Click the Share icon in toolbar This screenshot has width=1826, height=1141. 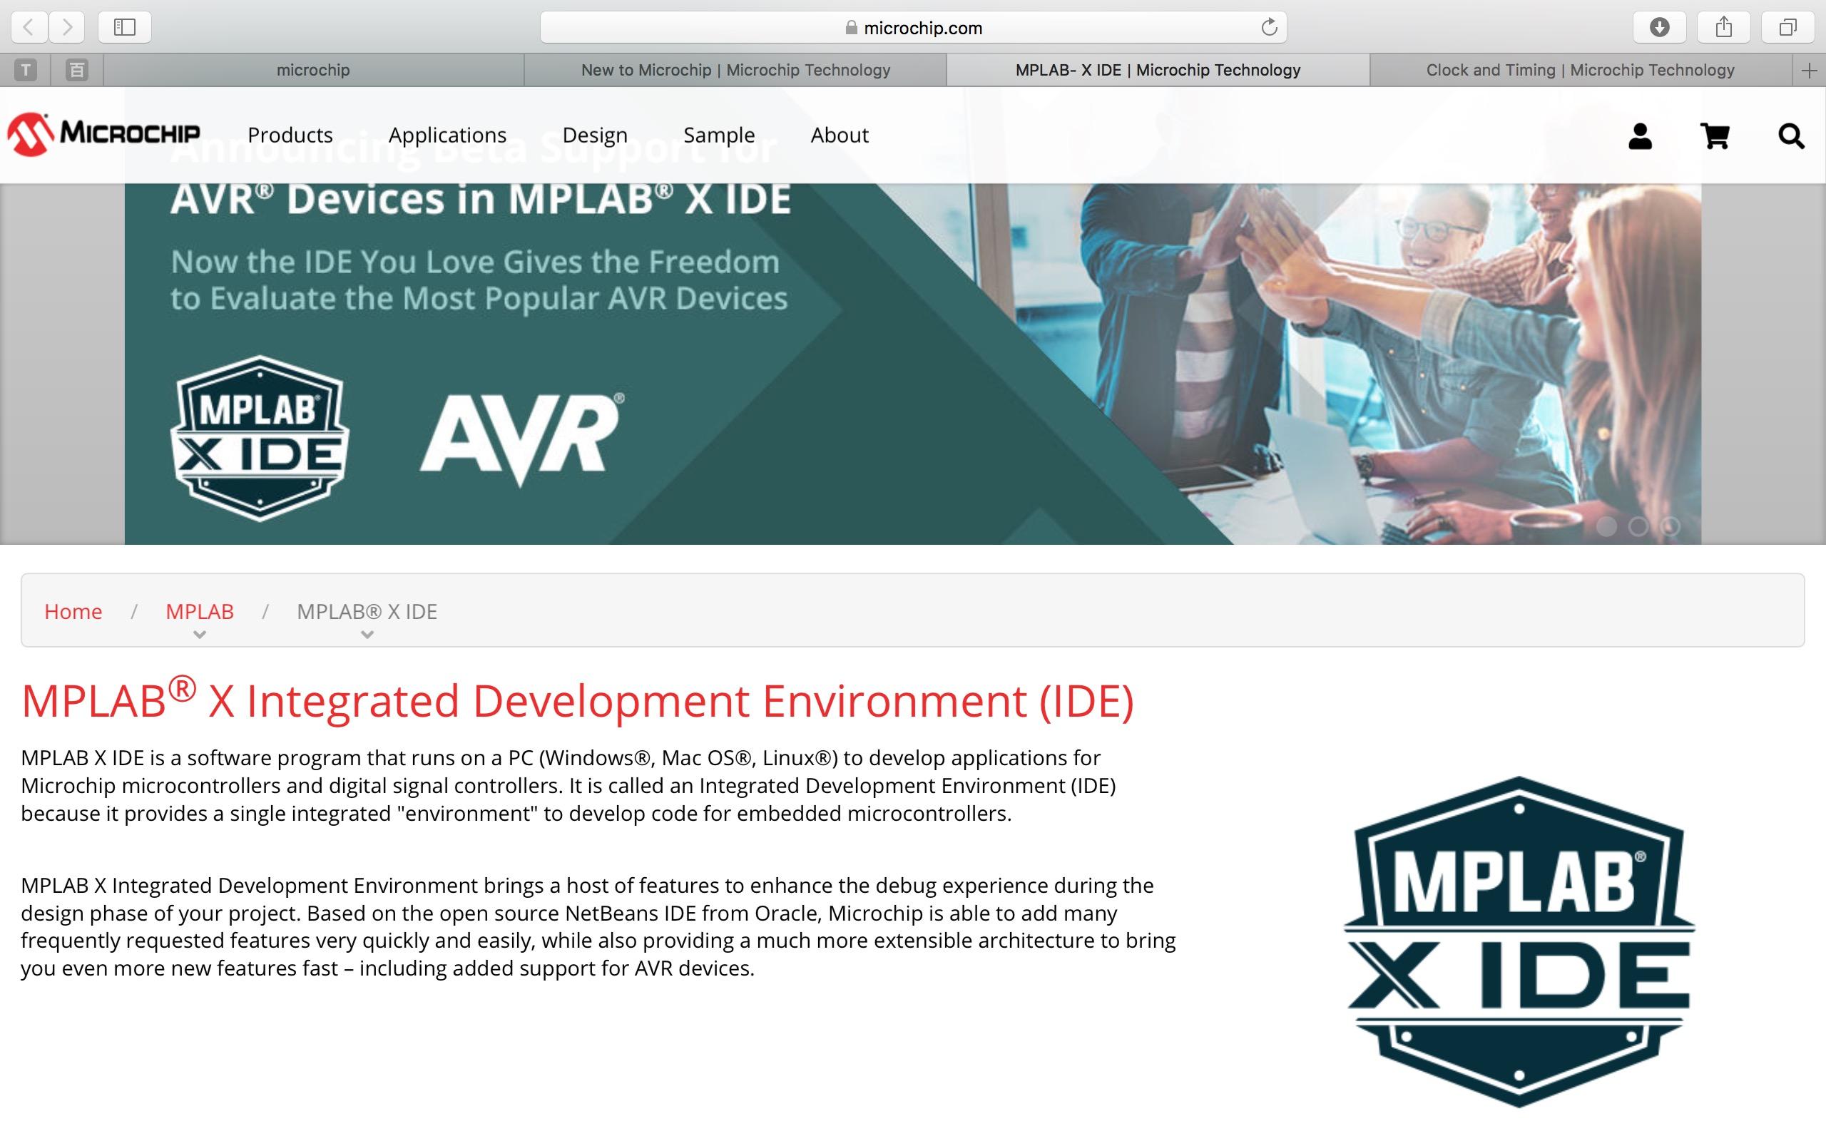point(1723,28)
